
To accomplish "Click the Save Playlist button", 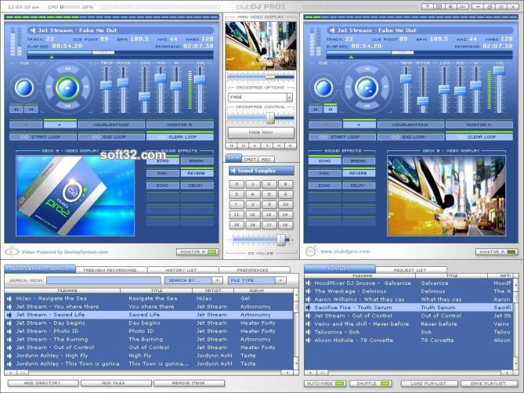I will (x=489, y=384).
